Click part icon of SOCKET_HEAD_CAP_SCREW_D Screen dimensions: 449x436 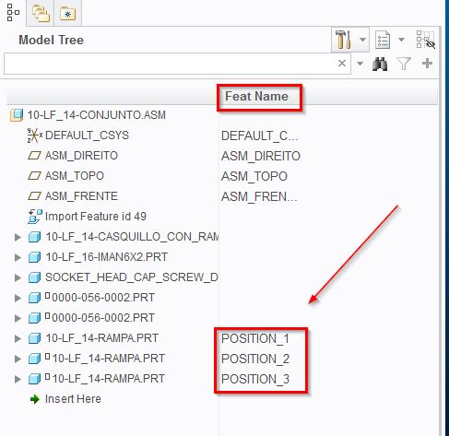(34, 277)
